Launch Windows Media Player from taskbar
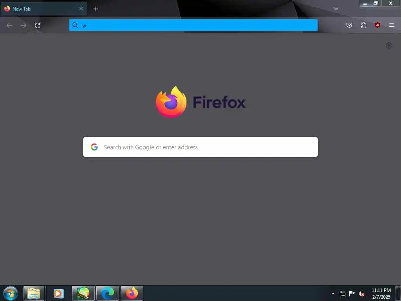The height and width of the screenshot is (301, 401). pos(59,293)
